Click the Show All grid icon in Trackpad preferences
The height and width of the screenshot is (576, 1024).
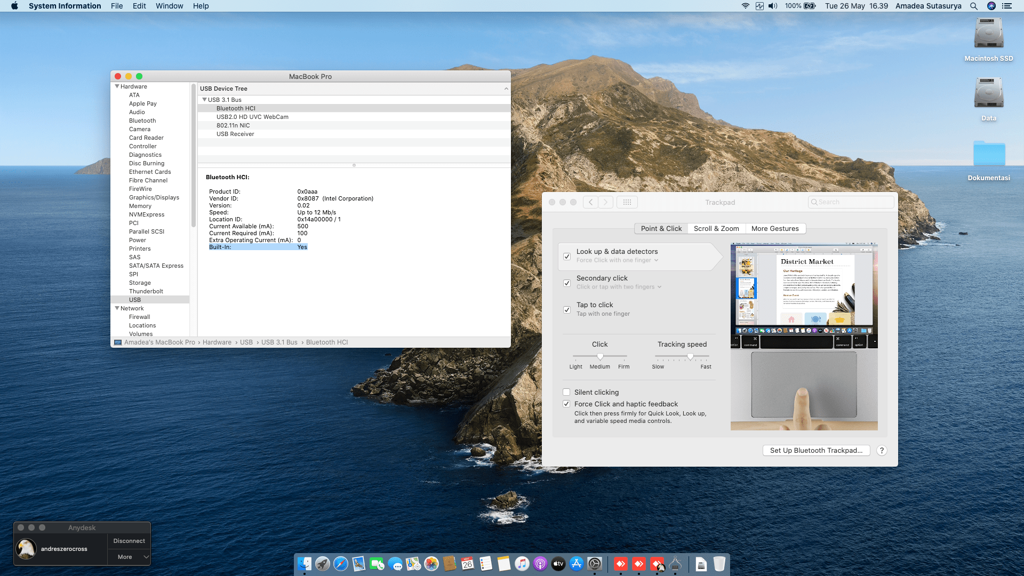click(627, 202)
